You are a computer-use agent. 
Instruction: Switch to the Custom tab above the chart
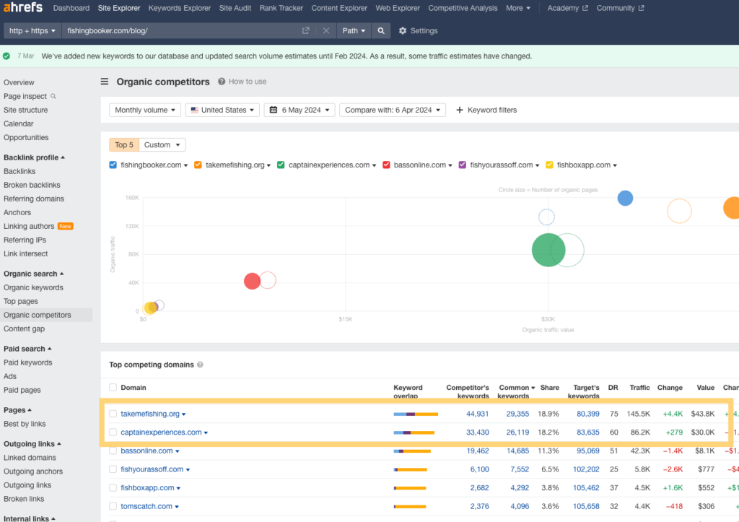coord(162,144)
